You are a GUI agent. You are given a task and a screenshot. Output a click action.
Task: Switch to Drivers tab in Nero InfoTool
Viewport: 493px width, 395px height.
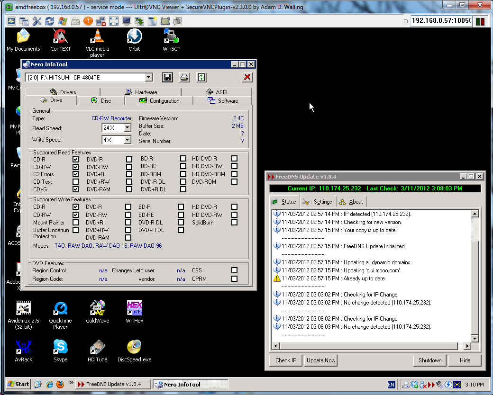pyautogui.click(x=63, y=92)
